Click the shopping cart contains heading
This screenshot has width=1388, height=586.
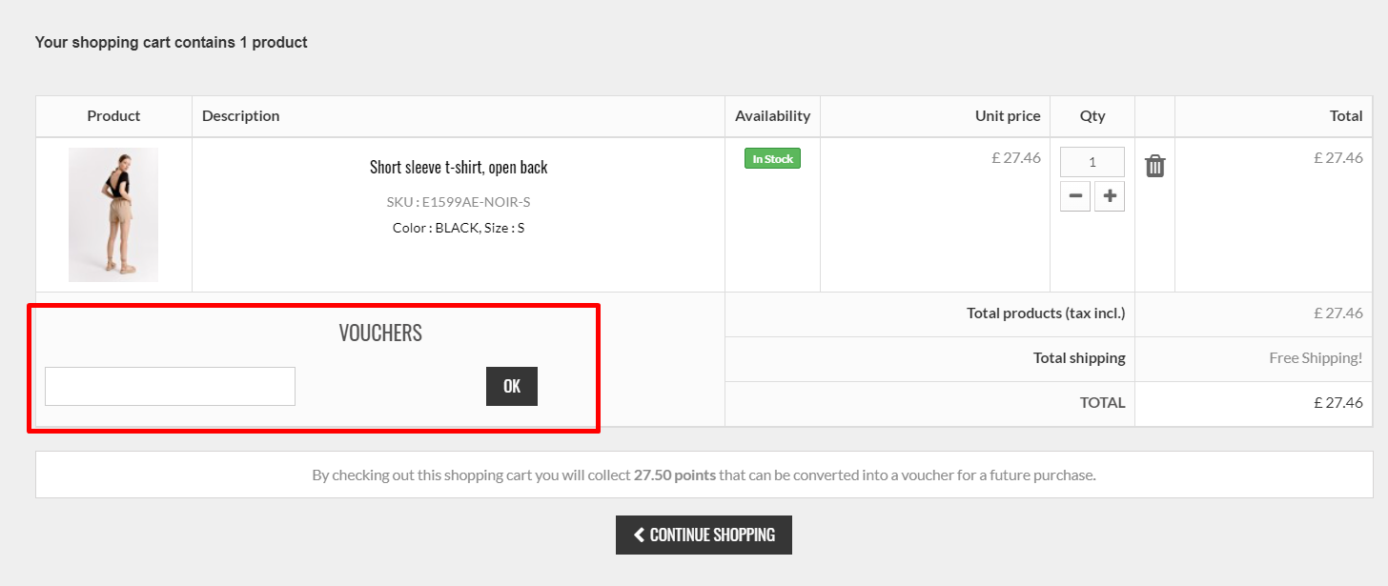point(172,42)
